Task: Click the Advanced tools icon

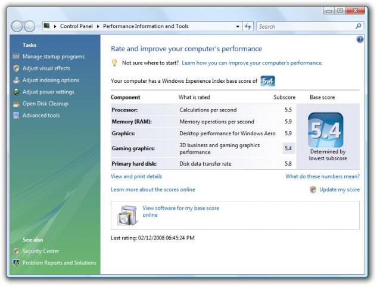Action: (16, 116)
